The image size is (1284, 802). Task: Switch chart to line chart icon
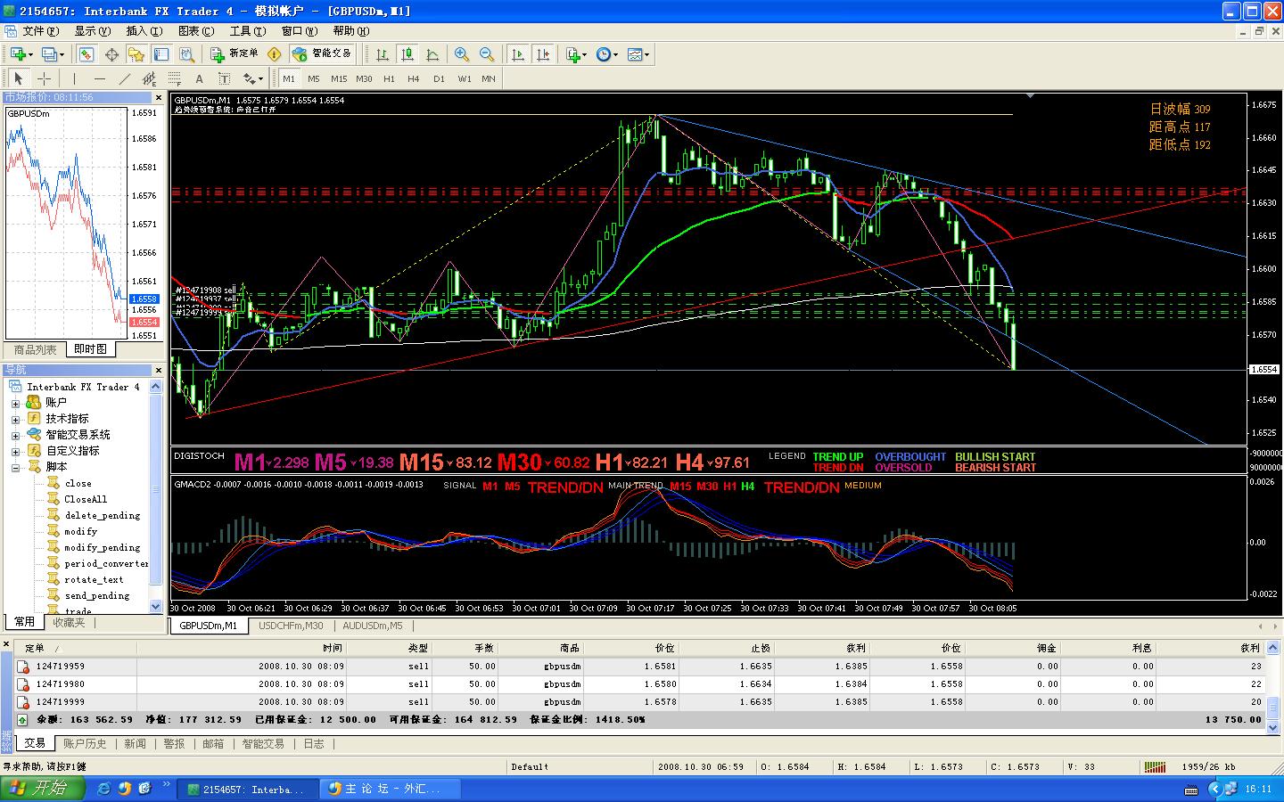coord(432,54)
